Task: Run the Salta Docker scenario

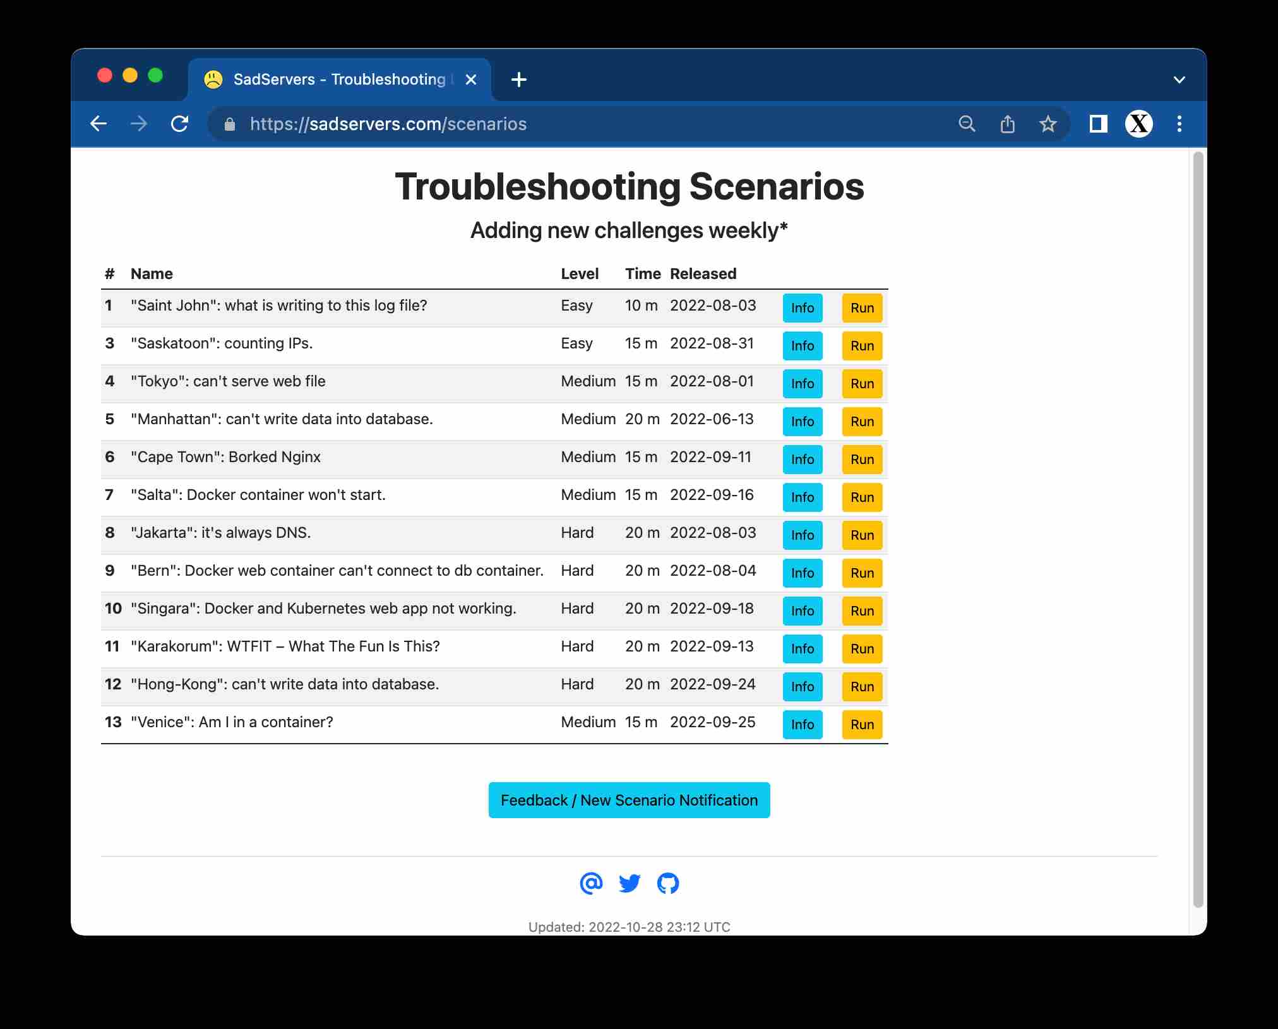Action: coord(863,497)
